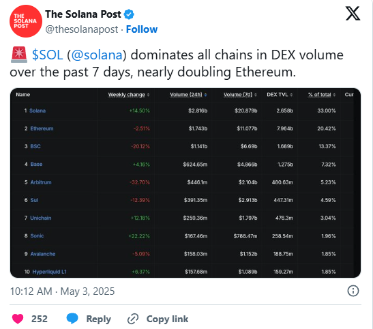The height and width of the screenshot is (329, 373).
Task: Sort by Volume (24h) column arrows
Action: [205, 95]
